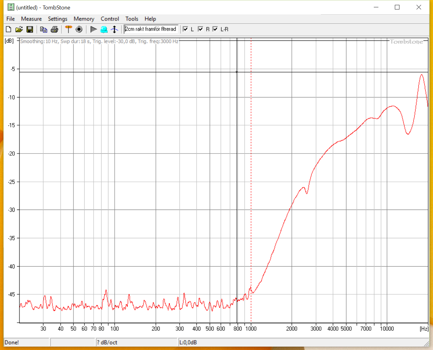This screenshot has height=350, width=433.
Task: Toggle the L channel checkbox
Action: point(185,29)
